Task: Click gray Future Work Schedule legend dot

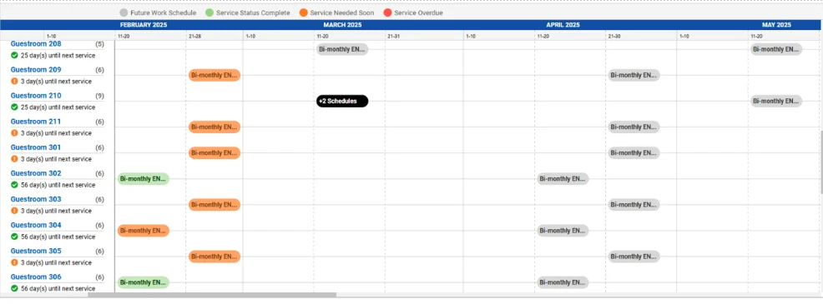Action: point(124,12)
